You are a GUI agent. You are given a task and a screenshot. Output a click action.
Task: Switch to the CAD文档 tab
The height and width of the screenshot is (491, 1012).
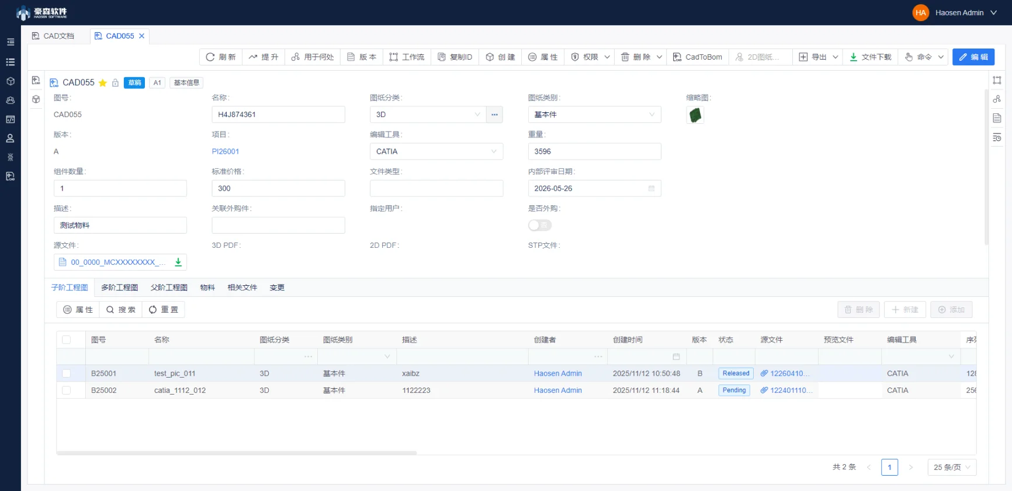click(x=53, y=36)
